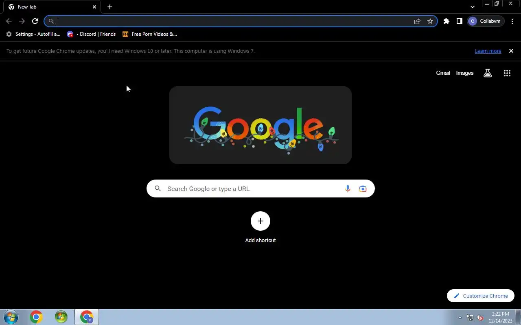The height and width of the screenshot is (325, 521).
Task: Click the Google holiday lights doodle
Action: [260, 125]
